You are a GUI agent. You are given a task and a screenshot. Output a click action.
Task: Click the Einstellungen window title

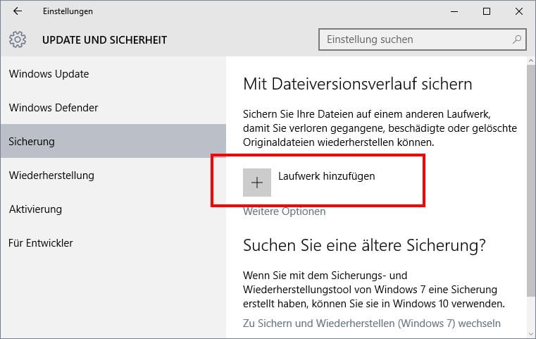click(68, 11)
